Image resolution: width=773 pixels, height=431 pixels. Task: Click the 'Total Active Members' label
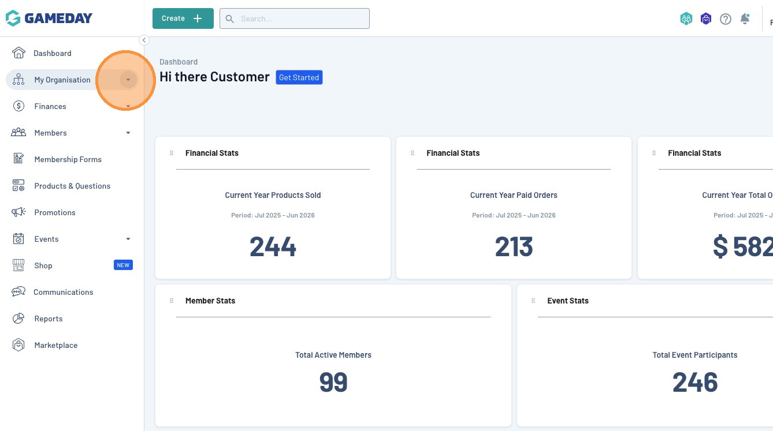333,355
